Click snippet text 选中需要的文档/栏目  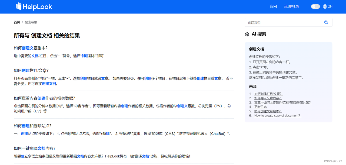[30, 56]
